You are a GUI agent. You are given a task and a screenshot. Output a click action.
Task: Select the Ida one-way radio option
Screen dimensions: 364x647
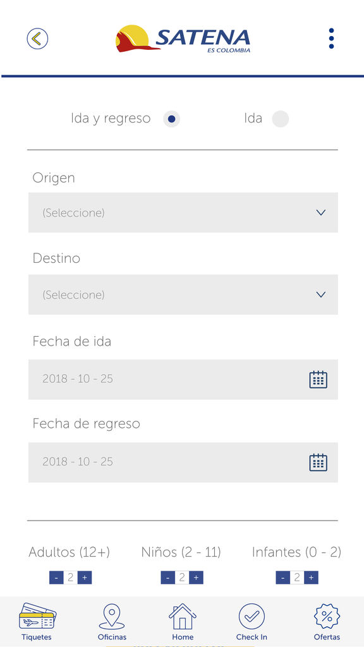[280, 119]
